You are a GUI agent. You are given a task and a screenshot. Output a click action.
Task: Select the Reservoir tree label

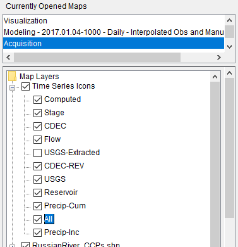click(61, 193)
